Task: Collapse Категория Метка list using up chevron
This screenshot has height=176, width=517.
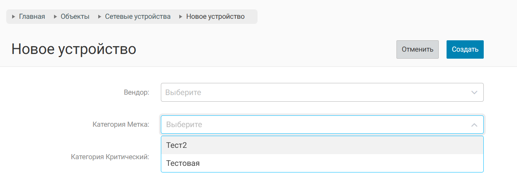Action: pos(474,125)
